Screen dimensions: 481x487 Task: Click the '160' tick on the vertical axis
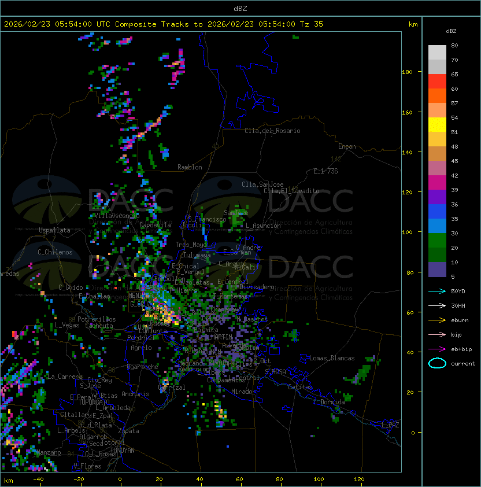pos(407,112)
